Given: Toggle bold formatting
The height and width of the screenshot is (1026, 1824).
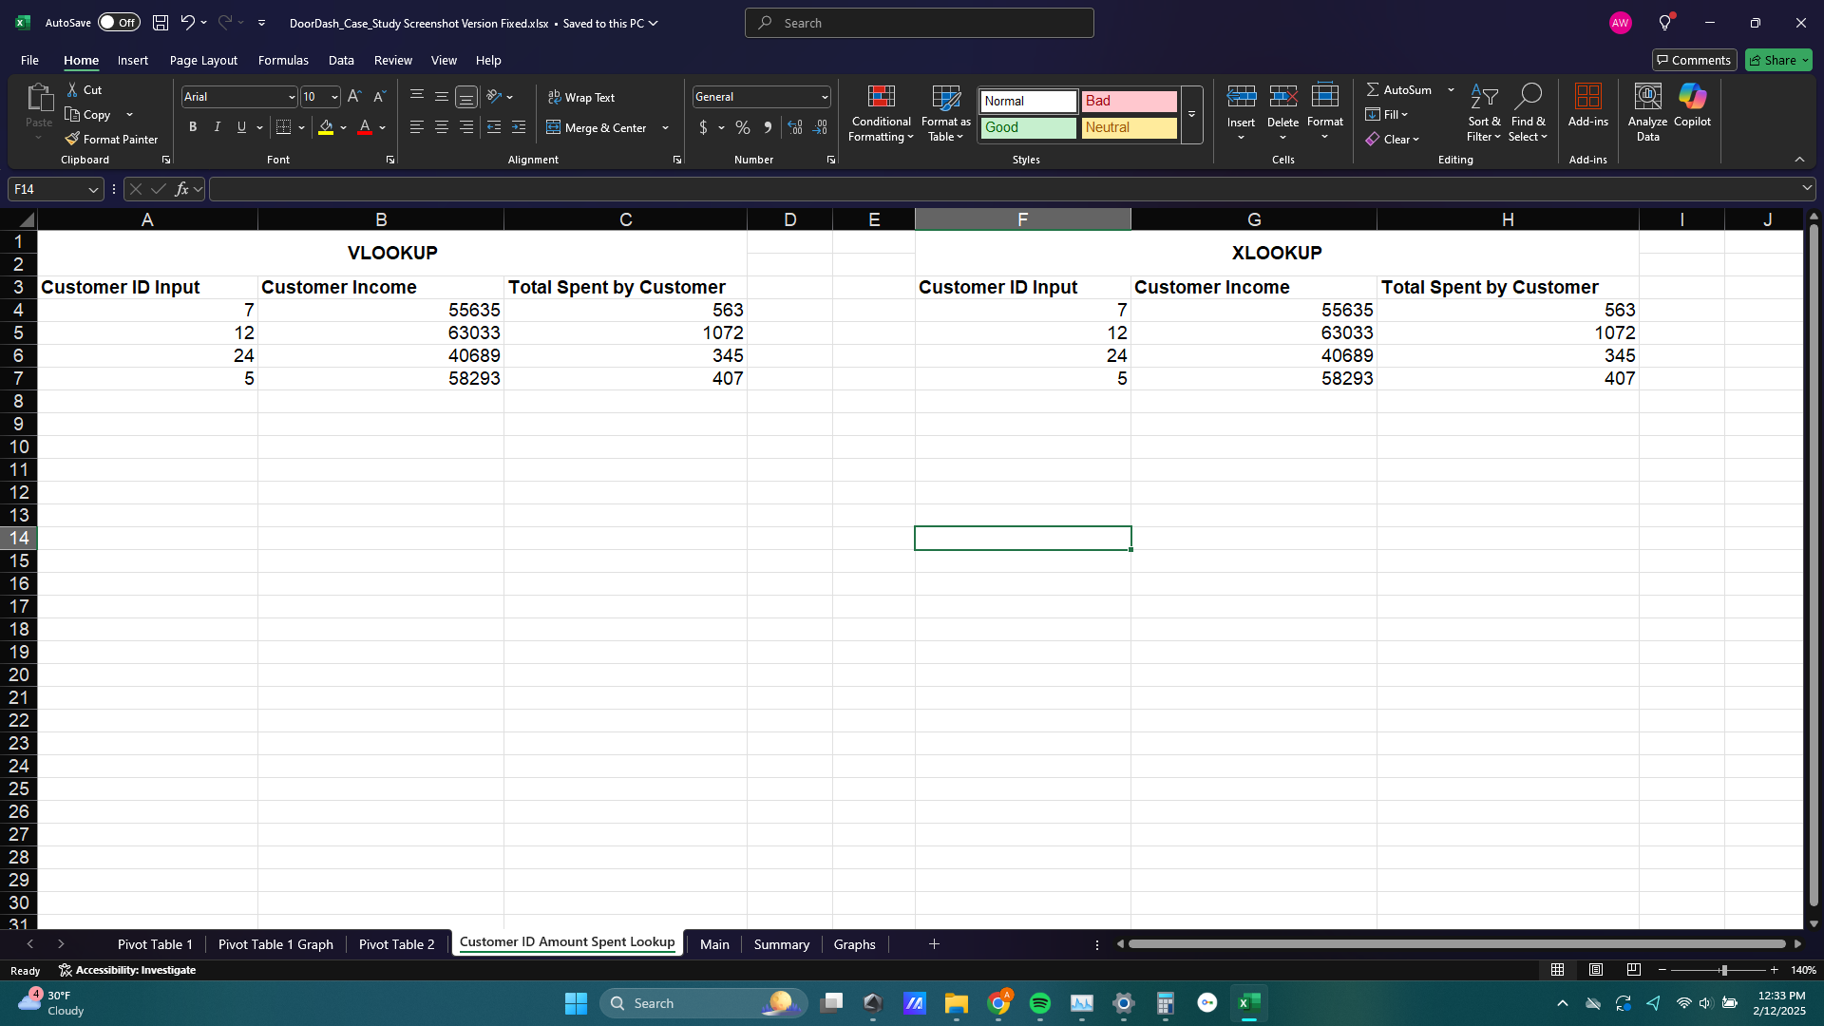Looking at the screenshot, I should [x=193, y=127].
